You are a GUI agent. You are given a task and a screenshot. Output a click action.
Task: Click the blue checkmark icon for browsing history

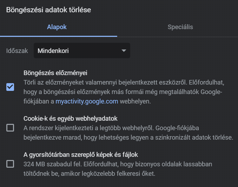click(x=10, y=87)
